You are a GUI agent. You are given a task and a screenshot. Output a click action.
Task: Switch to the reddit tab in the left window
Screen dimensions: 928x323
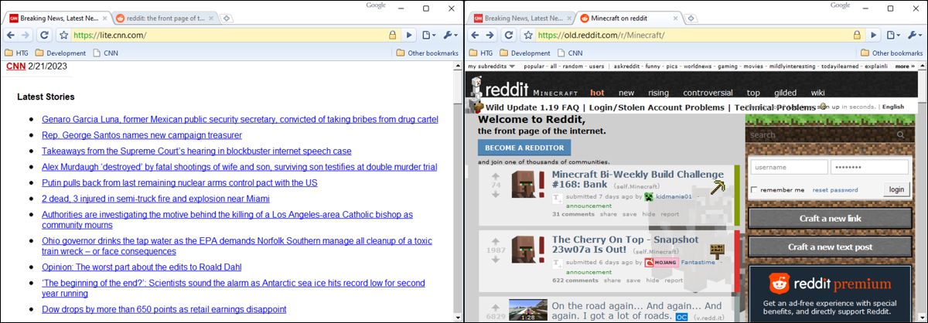159,18
